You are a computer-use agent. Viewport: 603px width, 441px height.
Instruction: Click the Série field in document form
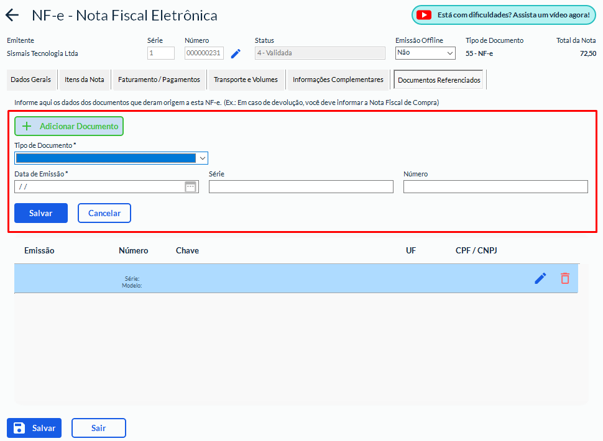tap(301, 187)
